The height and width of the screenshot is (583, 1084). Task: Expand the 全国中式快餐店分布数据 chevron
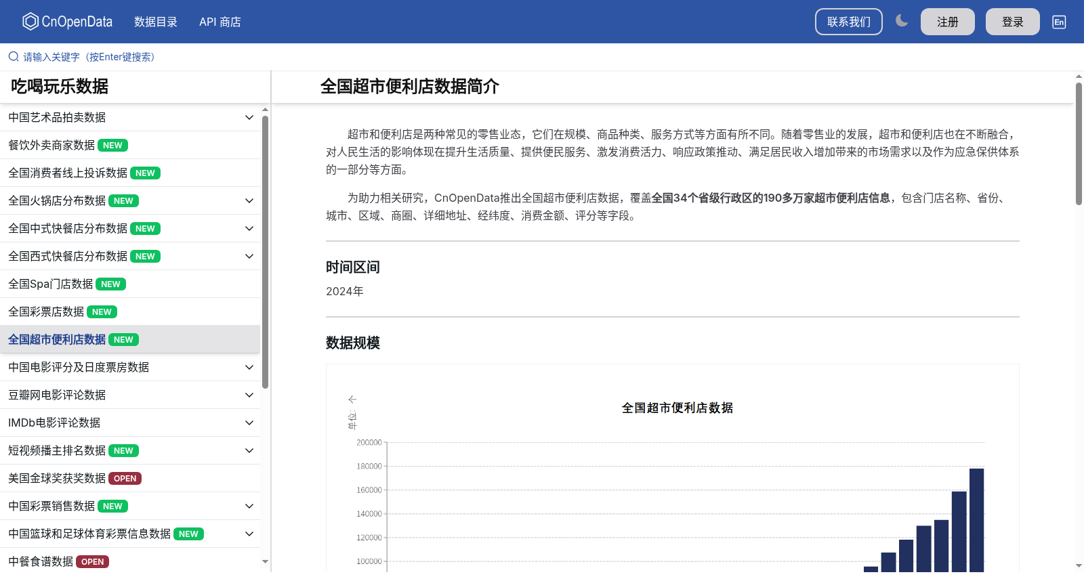(x=249, y=228)
